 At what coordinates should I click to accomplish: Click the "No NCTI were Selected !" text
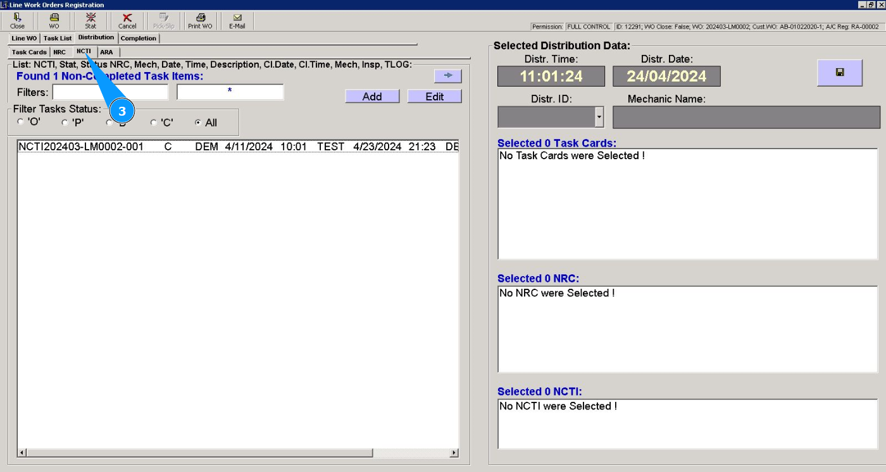[x=558, y=406]
